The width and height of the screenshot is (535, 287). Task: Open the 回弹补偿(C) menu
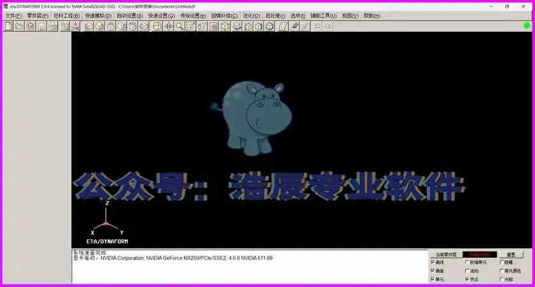coord(224,16)
